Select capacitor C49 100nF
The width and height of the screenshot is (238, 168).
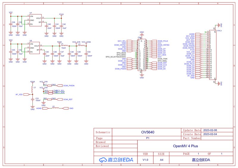click(76, 54)
